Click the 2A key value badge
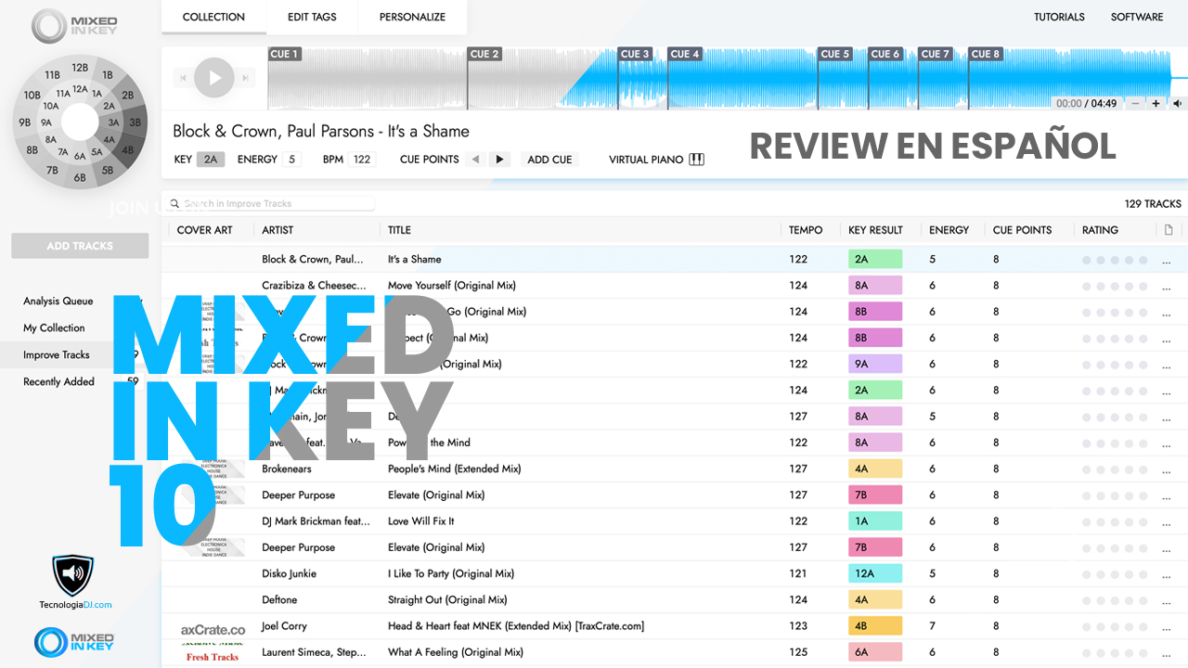This screenshot has height=668, width=1188. [211, 160]
